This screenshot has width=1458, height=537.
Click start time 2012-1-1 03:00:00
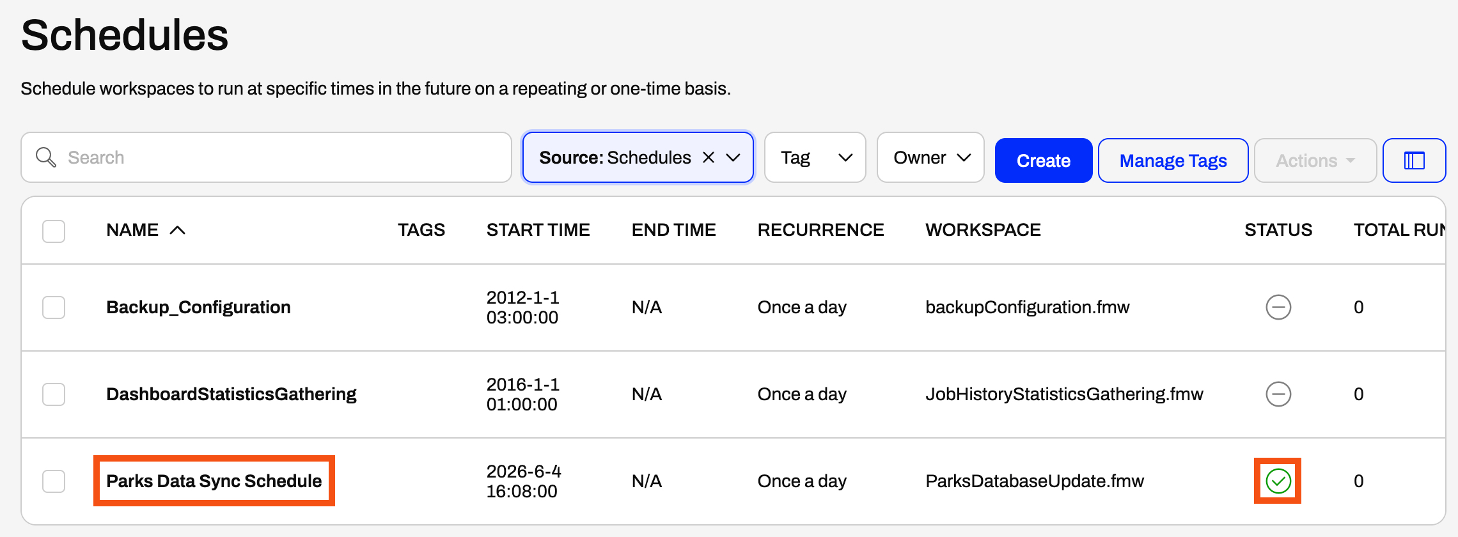point(522,307)
